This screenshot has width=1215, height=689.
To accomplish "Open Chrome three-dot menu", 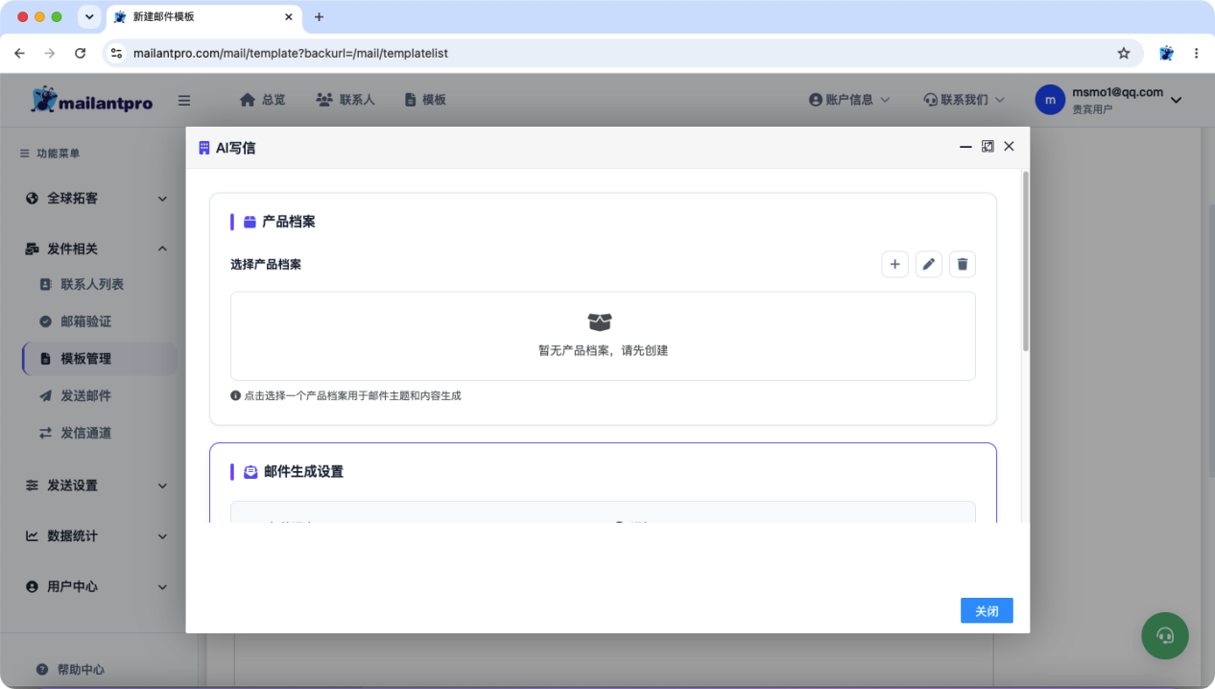I will [x=1196, y=54].
